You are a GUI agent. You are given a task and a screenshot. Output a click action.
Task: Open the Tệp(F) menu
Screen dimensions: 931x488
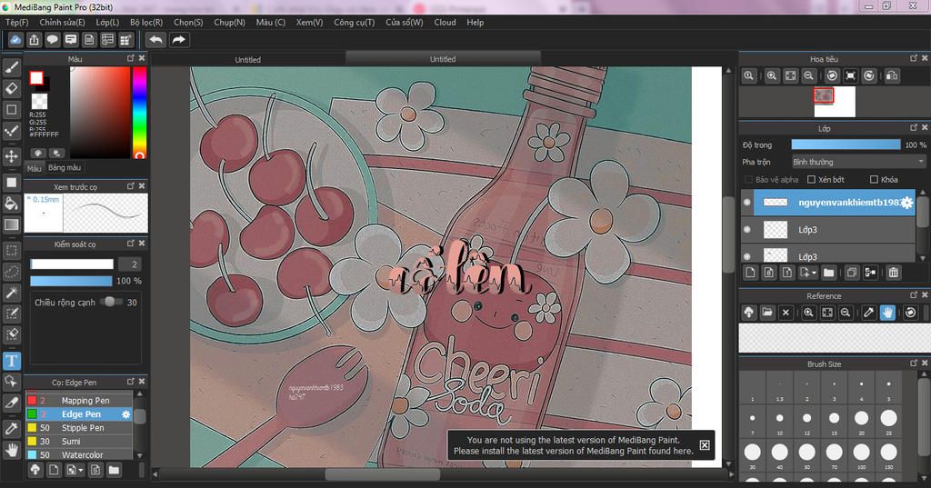pos(16,22)
